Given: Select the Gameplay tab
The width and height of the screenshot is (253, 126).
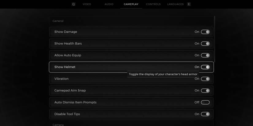Looking at the screenshot, I should [x=131, y=4].
